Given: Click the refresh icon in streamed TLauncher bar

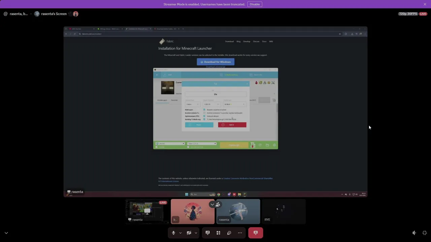Looking at the screenshot, I should pos(260,145).
